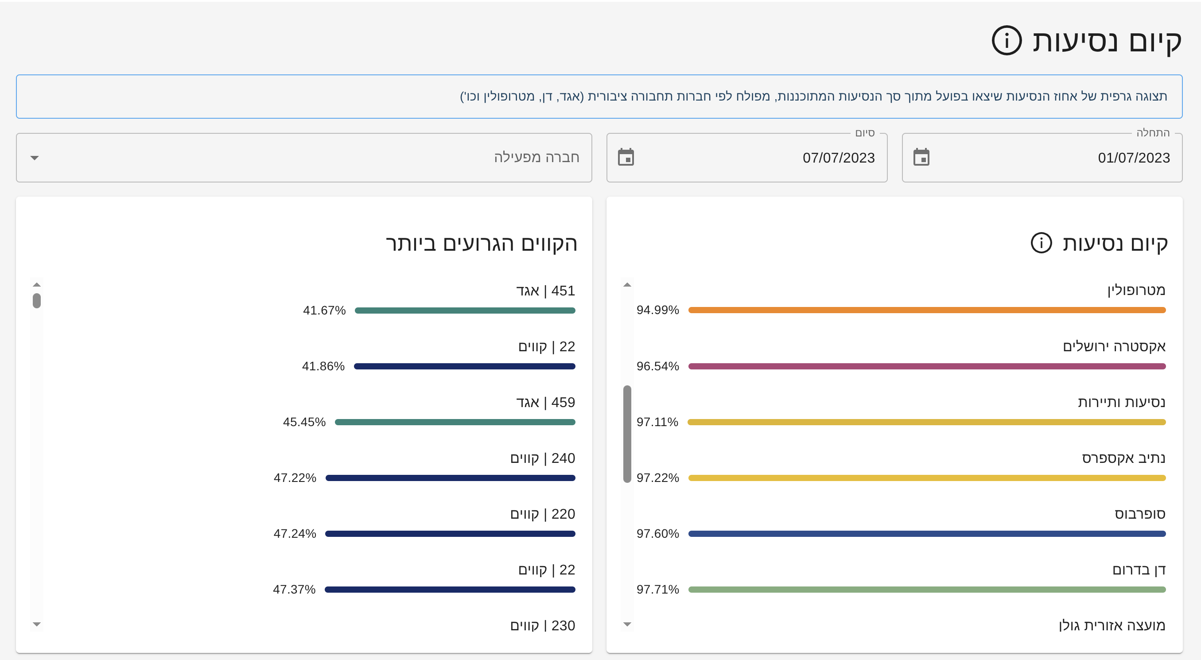Click the blue description banner text
The width and height of the screenshot is (1201, 660).
click(813, 97)
